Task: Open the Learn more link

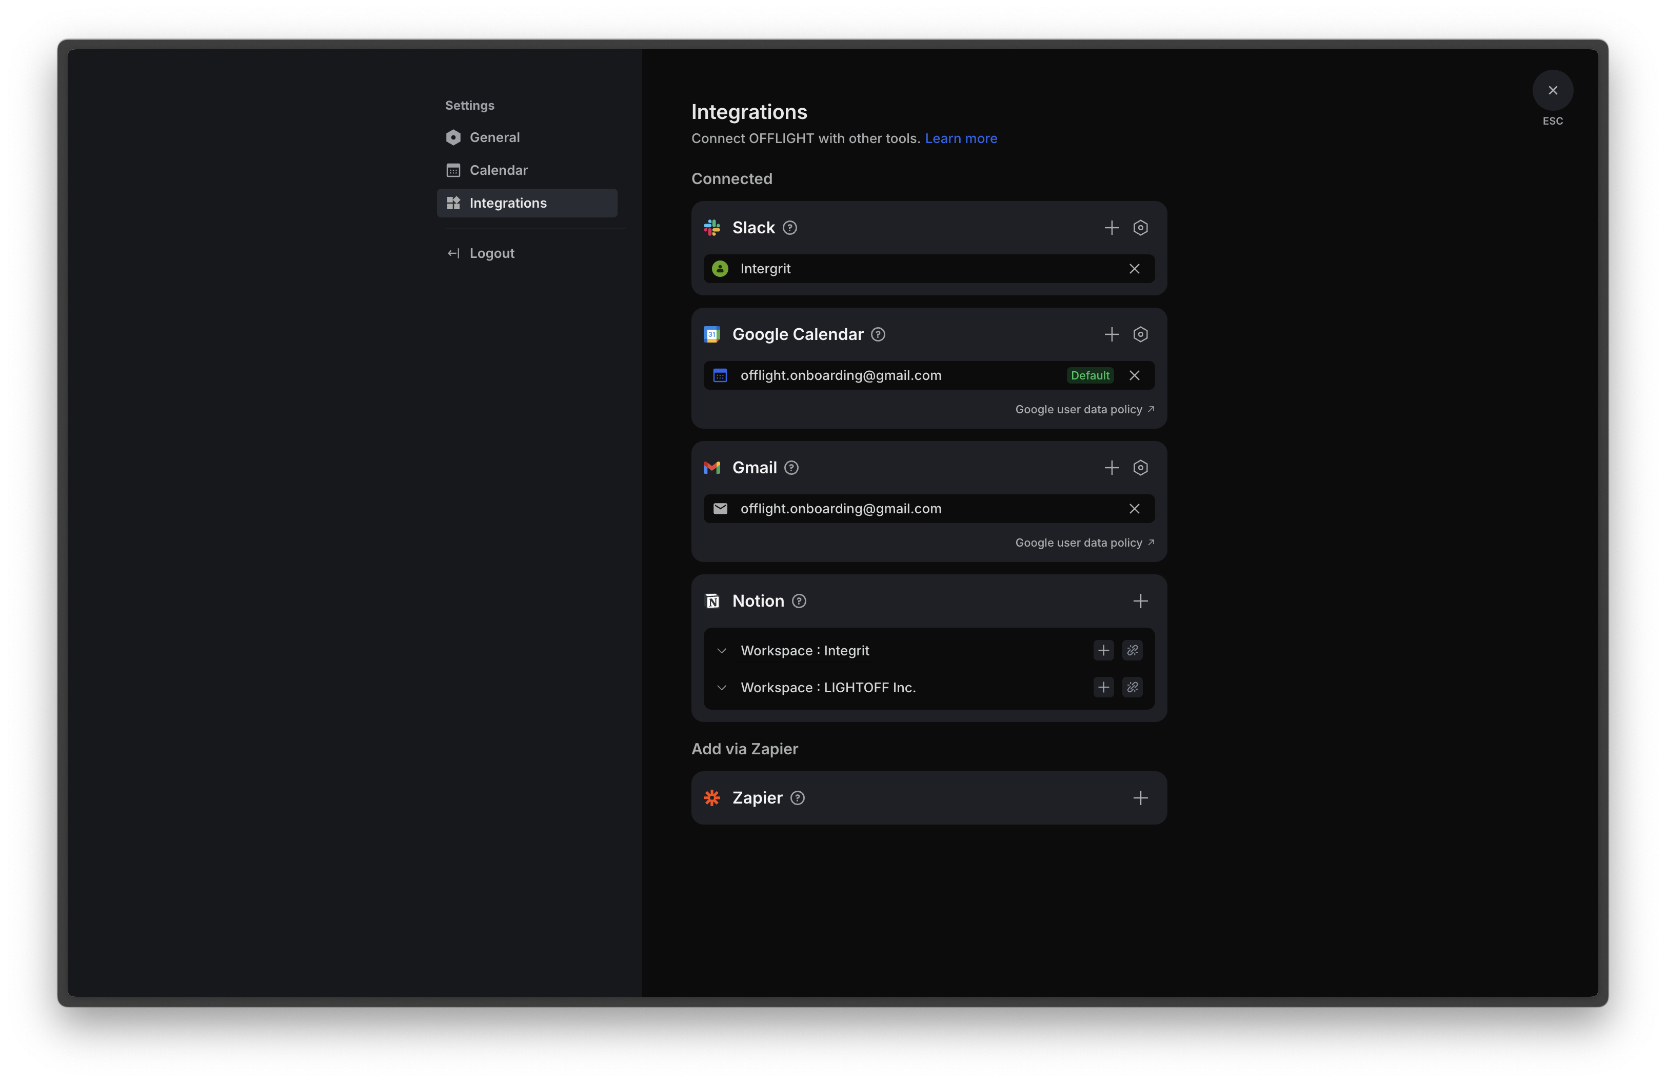Action: tap(960, 138)
